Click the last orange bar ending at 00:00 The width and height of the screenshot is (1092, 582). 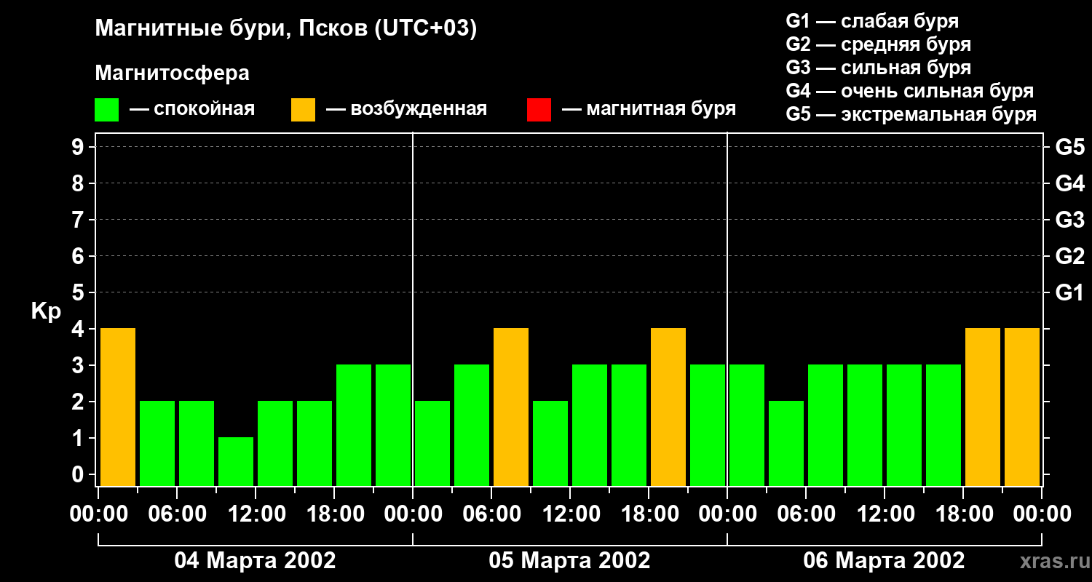(x=1022, y=407)
